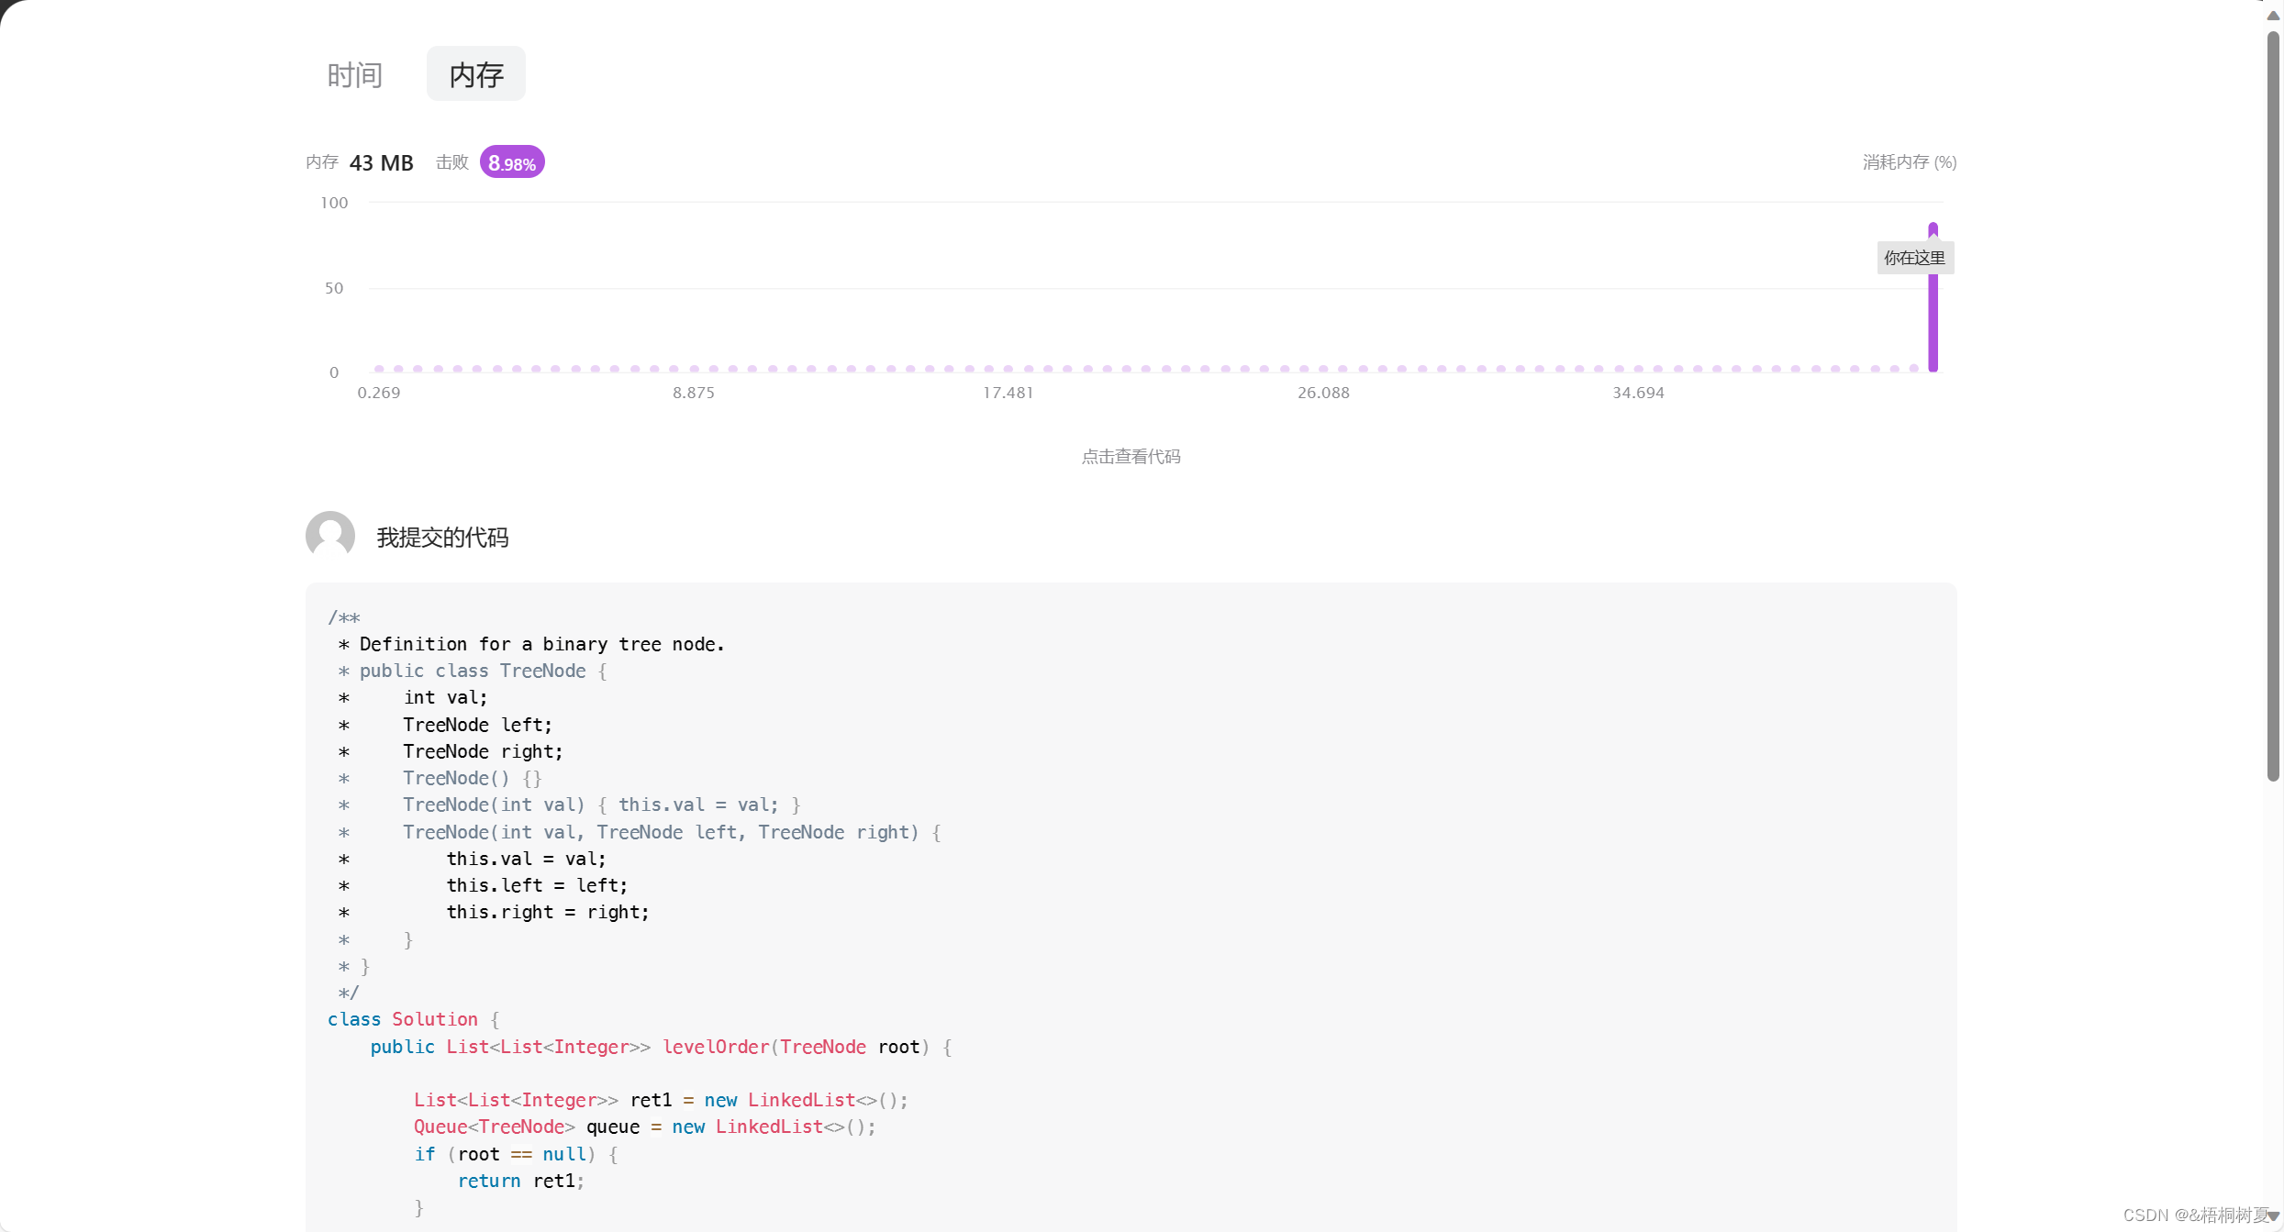The image size is (2284, 1232).
Task: Click the 'this.left = left;' code line
Action: 537,885
